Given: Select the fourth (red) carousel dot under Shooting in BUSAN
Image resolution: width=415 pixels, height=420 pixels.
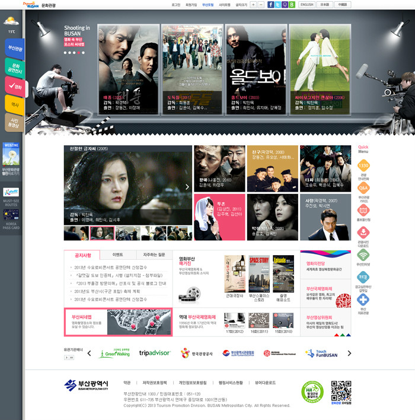Looking at the screenshot, I should [79, 53].
